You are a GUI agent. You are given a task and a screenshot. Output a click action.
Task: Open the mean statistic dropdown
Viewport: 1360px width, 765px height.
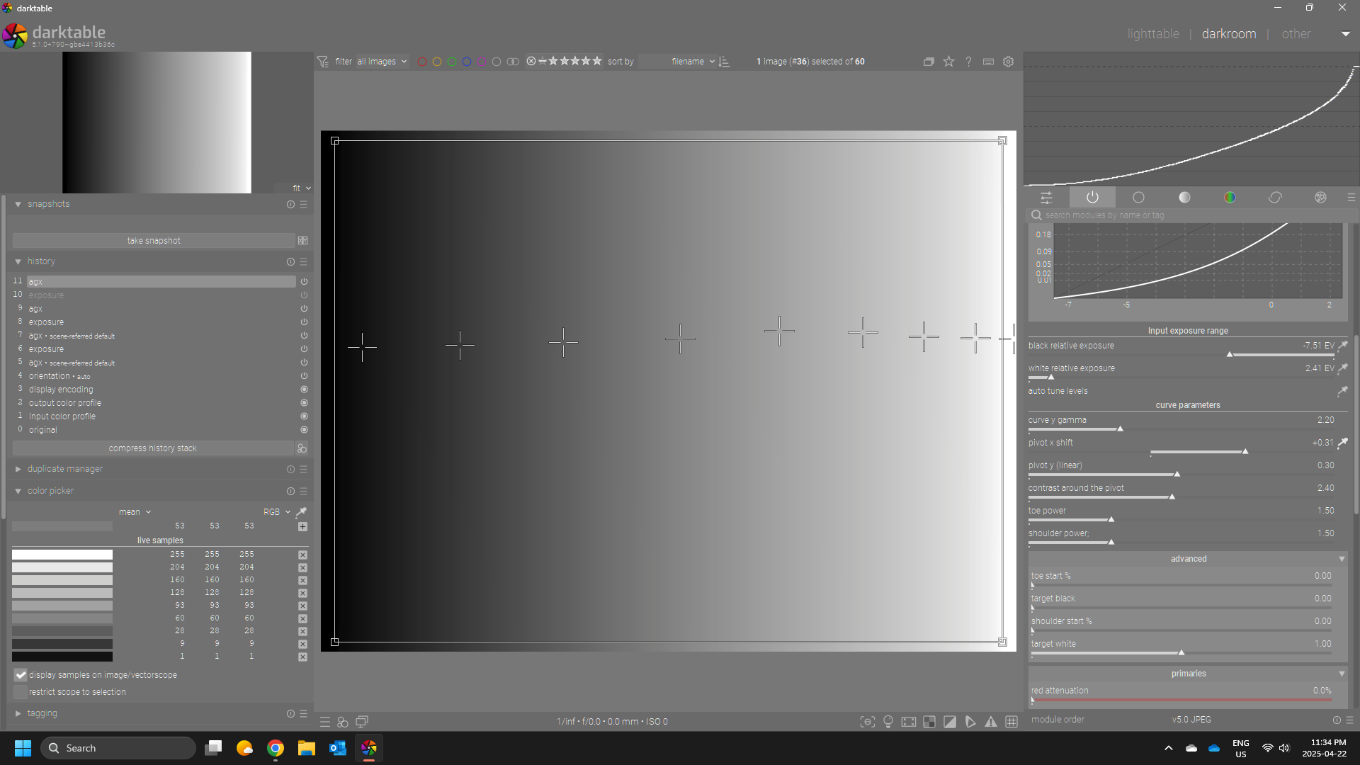pyautogui.click(x=135, y=512)
